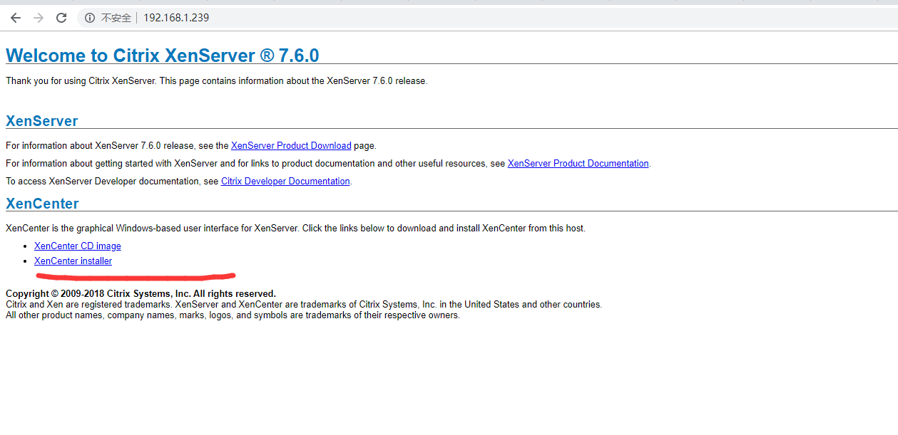Click the Welcome to Citrix XenServer heading

pyautogui.click(x=163, y=56)
